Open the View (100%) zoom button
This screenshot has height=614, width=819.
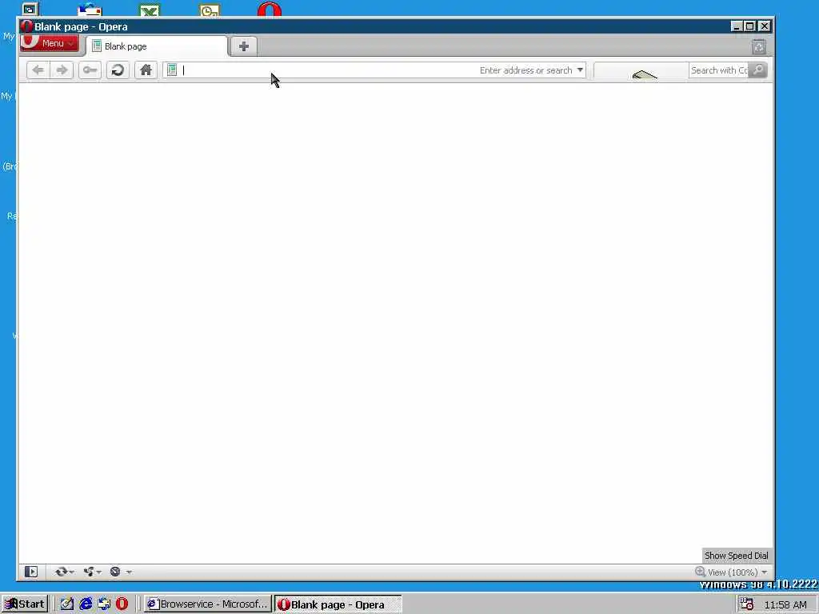[733, 572]
